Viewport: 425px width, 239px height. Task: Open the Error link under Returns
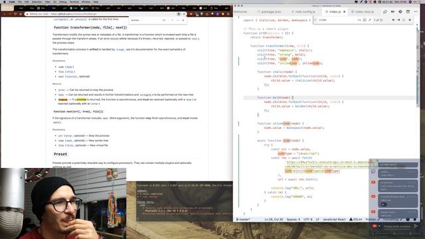[x=62, y=90]
